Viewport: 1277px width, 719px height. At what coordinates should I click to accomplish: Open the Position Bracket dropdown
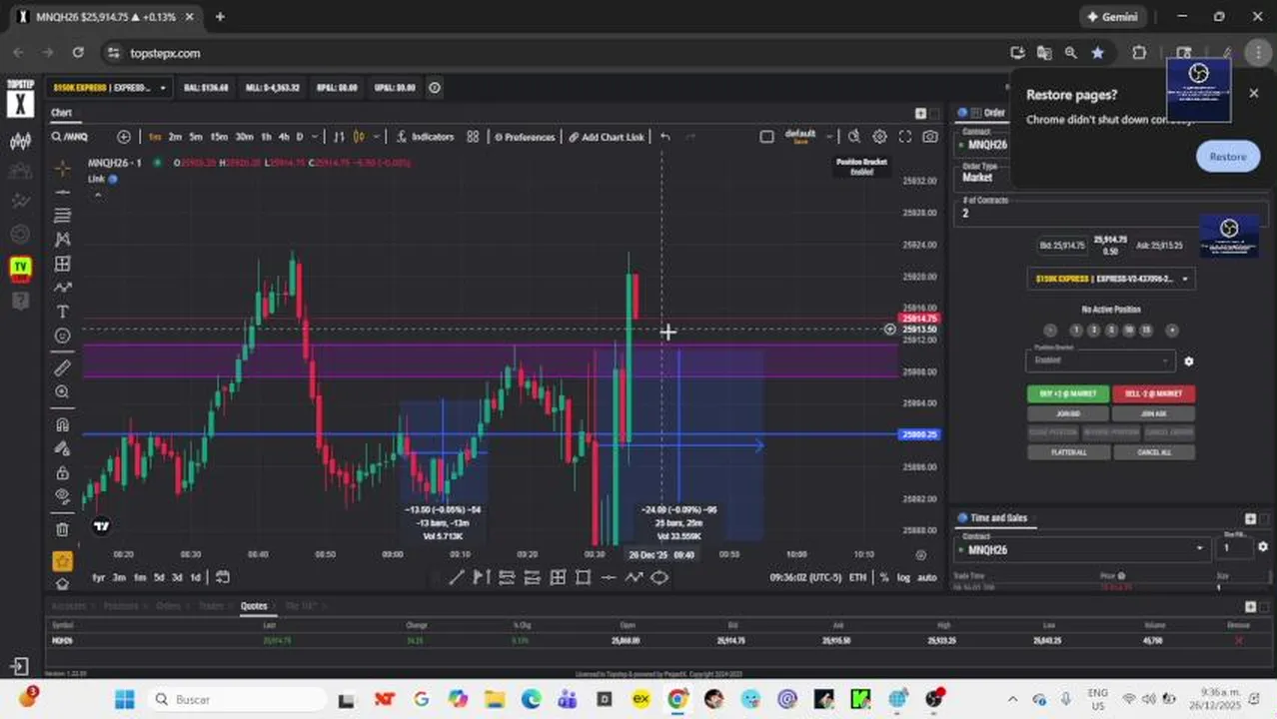pyautogui.click(x=1099, y=360)
